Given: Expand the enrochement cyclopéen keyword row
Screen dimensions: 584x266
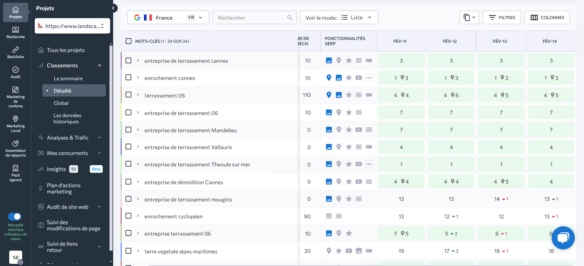Looking at the screenshot, I should point(138,216).
